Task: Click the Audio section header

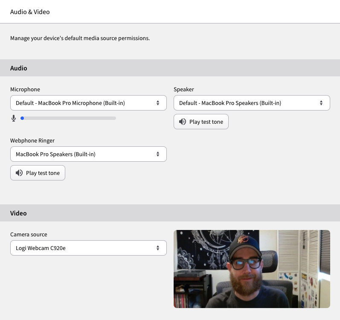Action: [170, 68]
